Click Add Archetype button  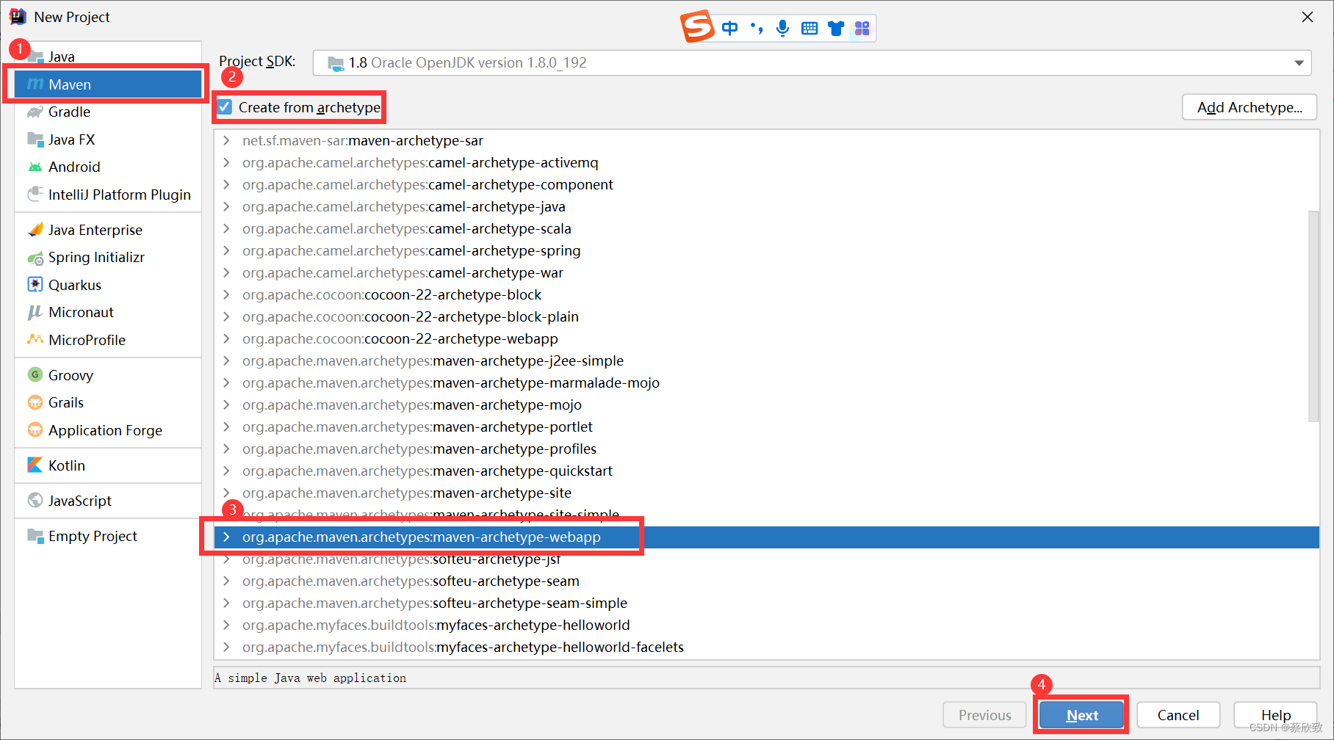[1250, 107]
